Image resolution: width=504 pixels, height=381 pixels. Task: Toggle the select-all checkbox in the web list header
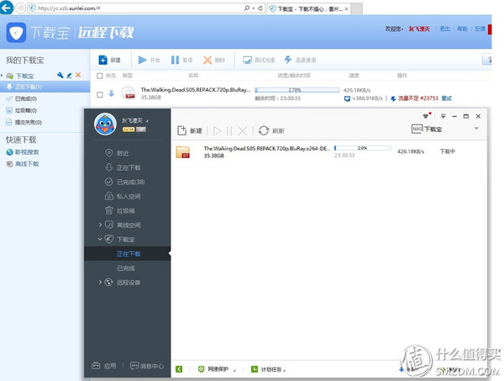click(100, 76)
